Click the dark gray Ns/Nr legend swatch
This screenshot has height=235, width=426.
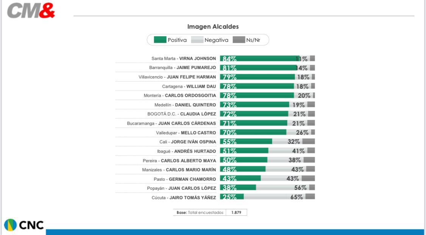coord(239,40)
